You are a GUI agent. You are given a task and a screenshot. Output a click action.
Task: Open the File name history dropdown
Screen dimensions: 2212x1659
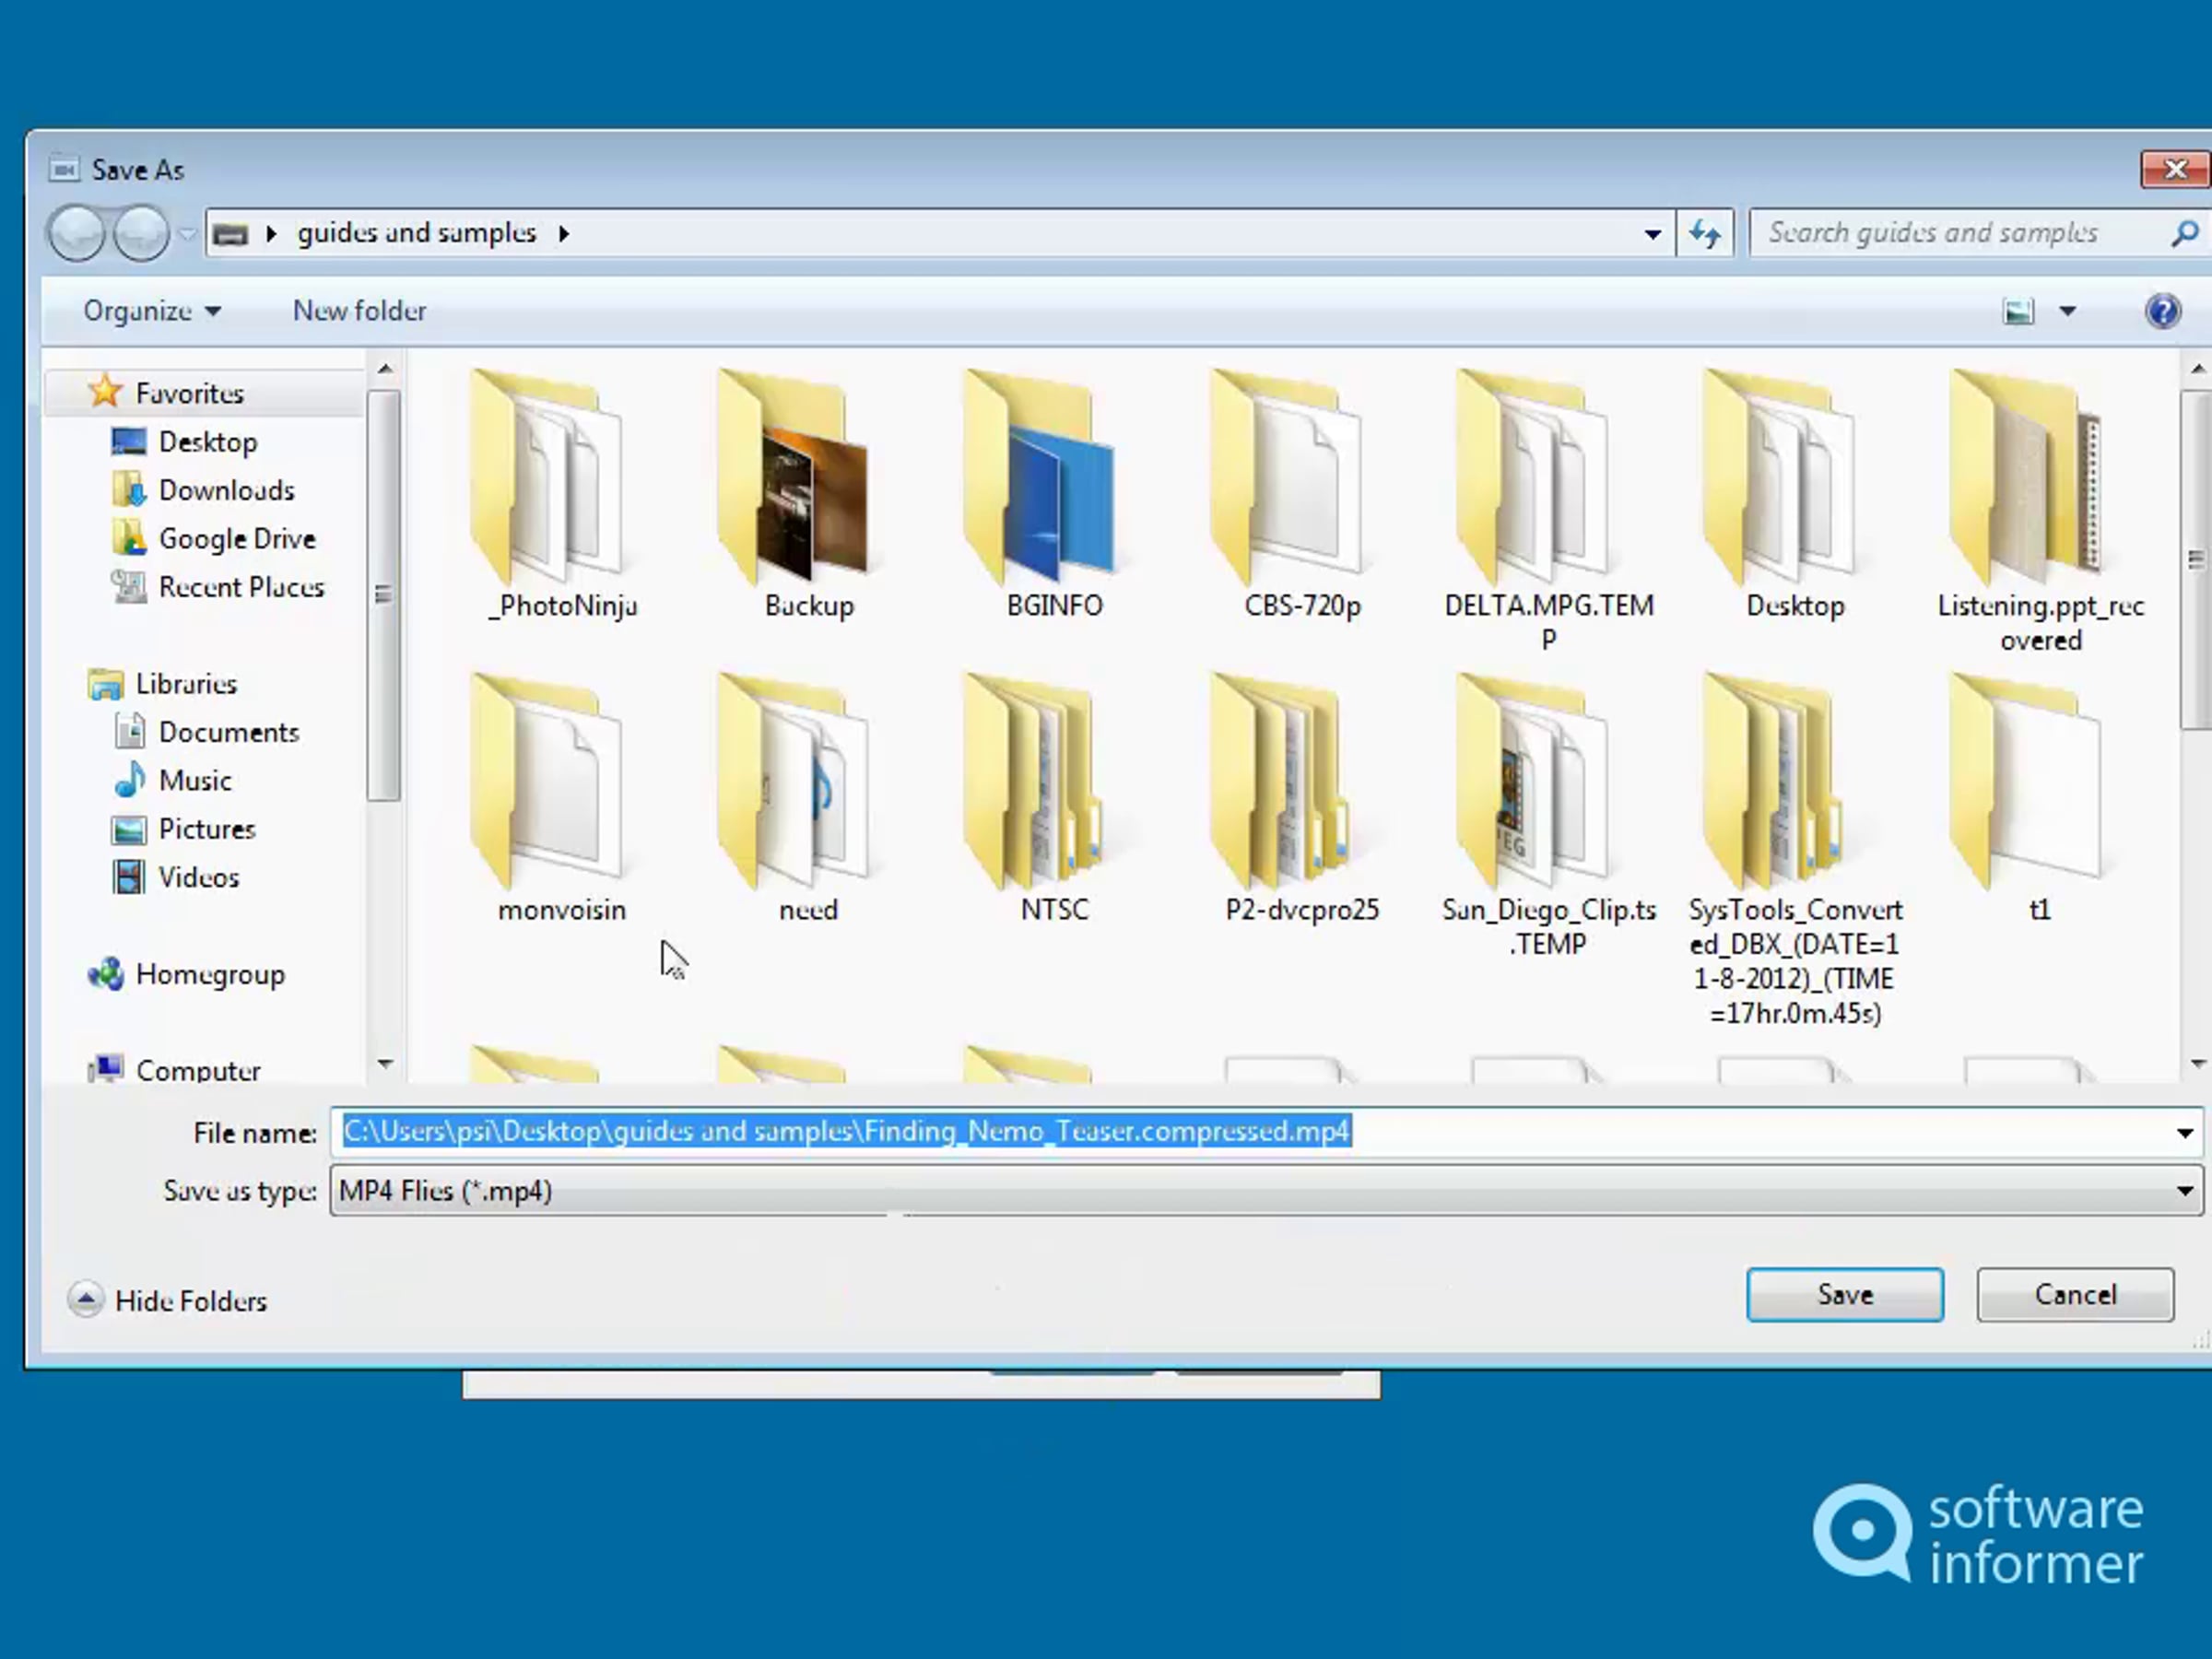(2184, 1133)
